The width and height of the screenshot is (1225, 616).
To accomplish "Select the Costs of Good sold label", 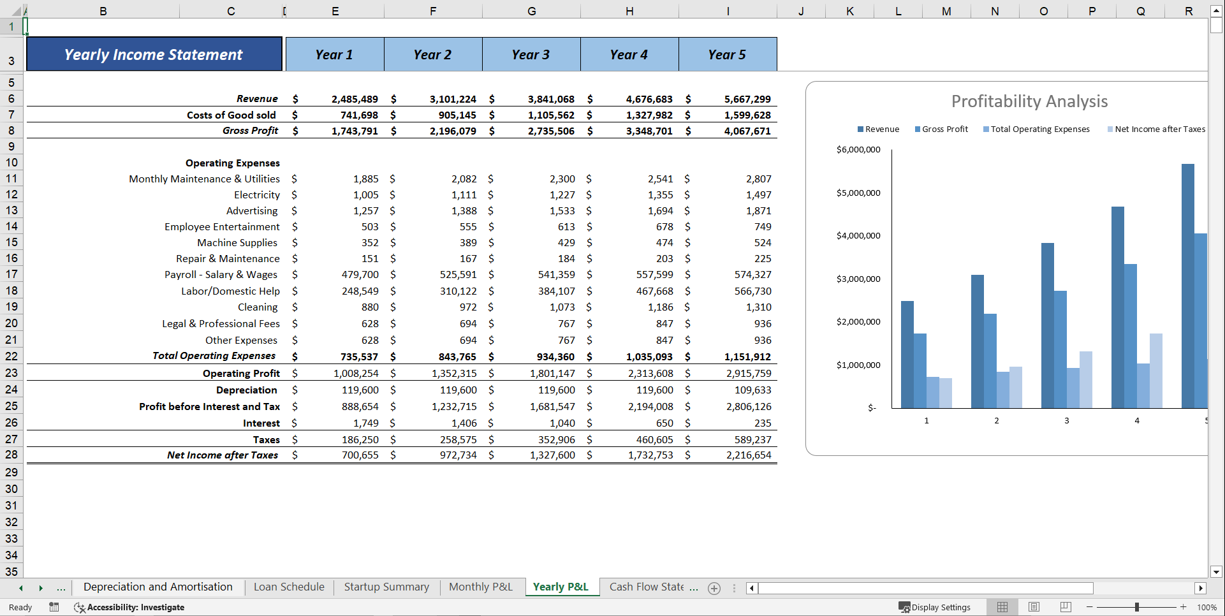I will pyautogui.click(x=231, y=115).
